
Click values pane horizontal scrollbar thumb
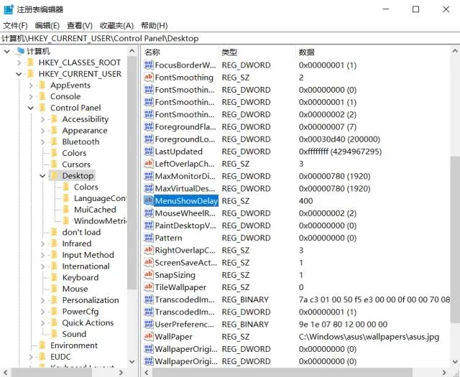coord(282,372)
